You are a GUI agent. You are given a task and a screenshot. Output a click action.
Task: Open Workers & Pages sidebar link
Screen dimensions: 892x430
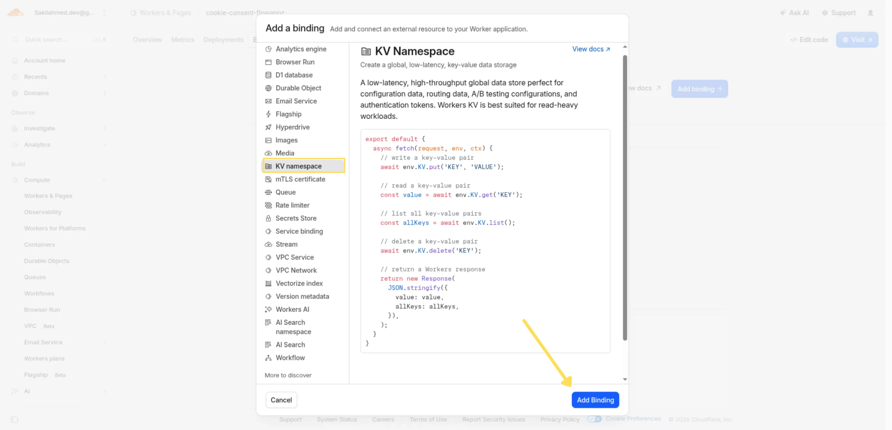click(48, 196)
